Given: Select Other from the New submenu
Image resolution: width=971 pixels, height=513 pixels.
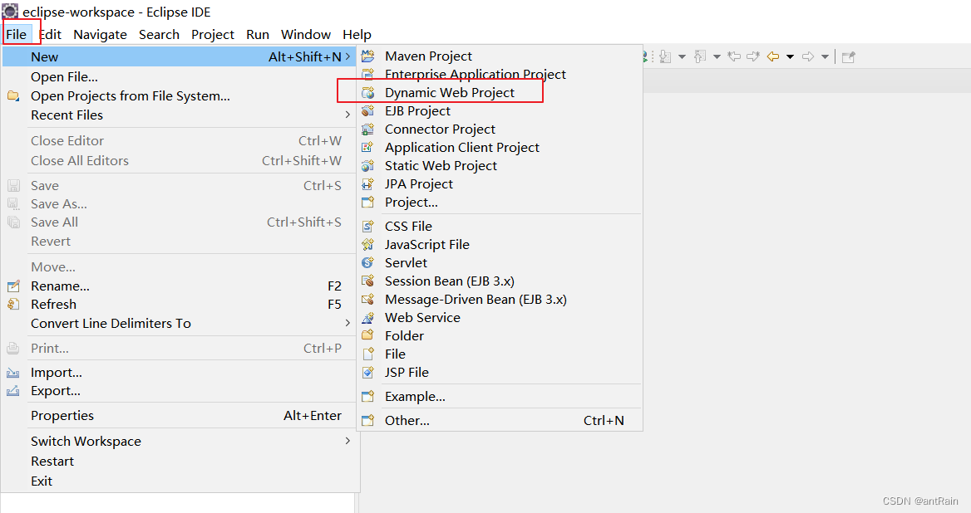Looking at the screenshot, I should click(x=407, y=420).
